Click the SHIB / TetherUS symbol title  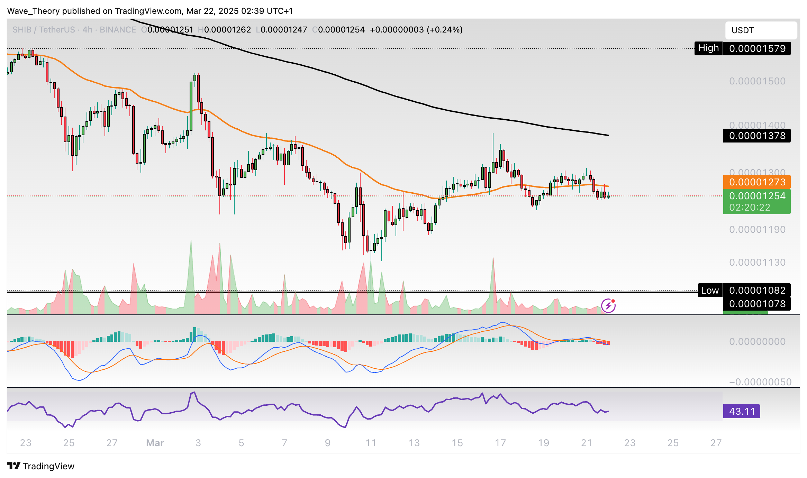[44, 30]
